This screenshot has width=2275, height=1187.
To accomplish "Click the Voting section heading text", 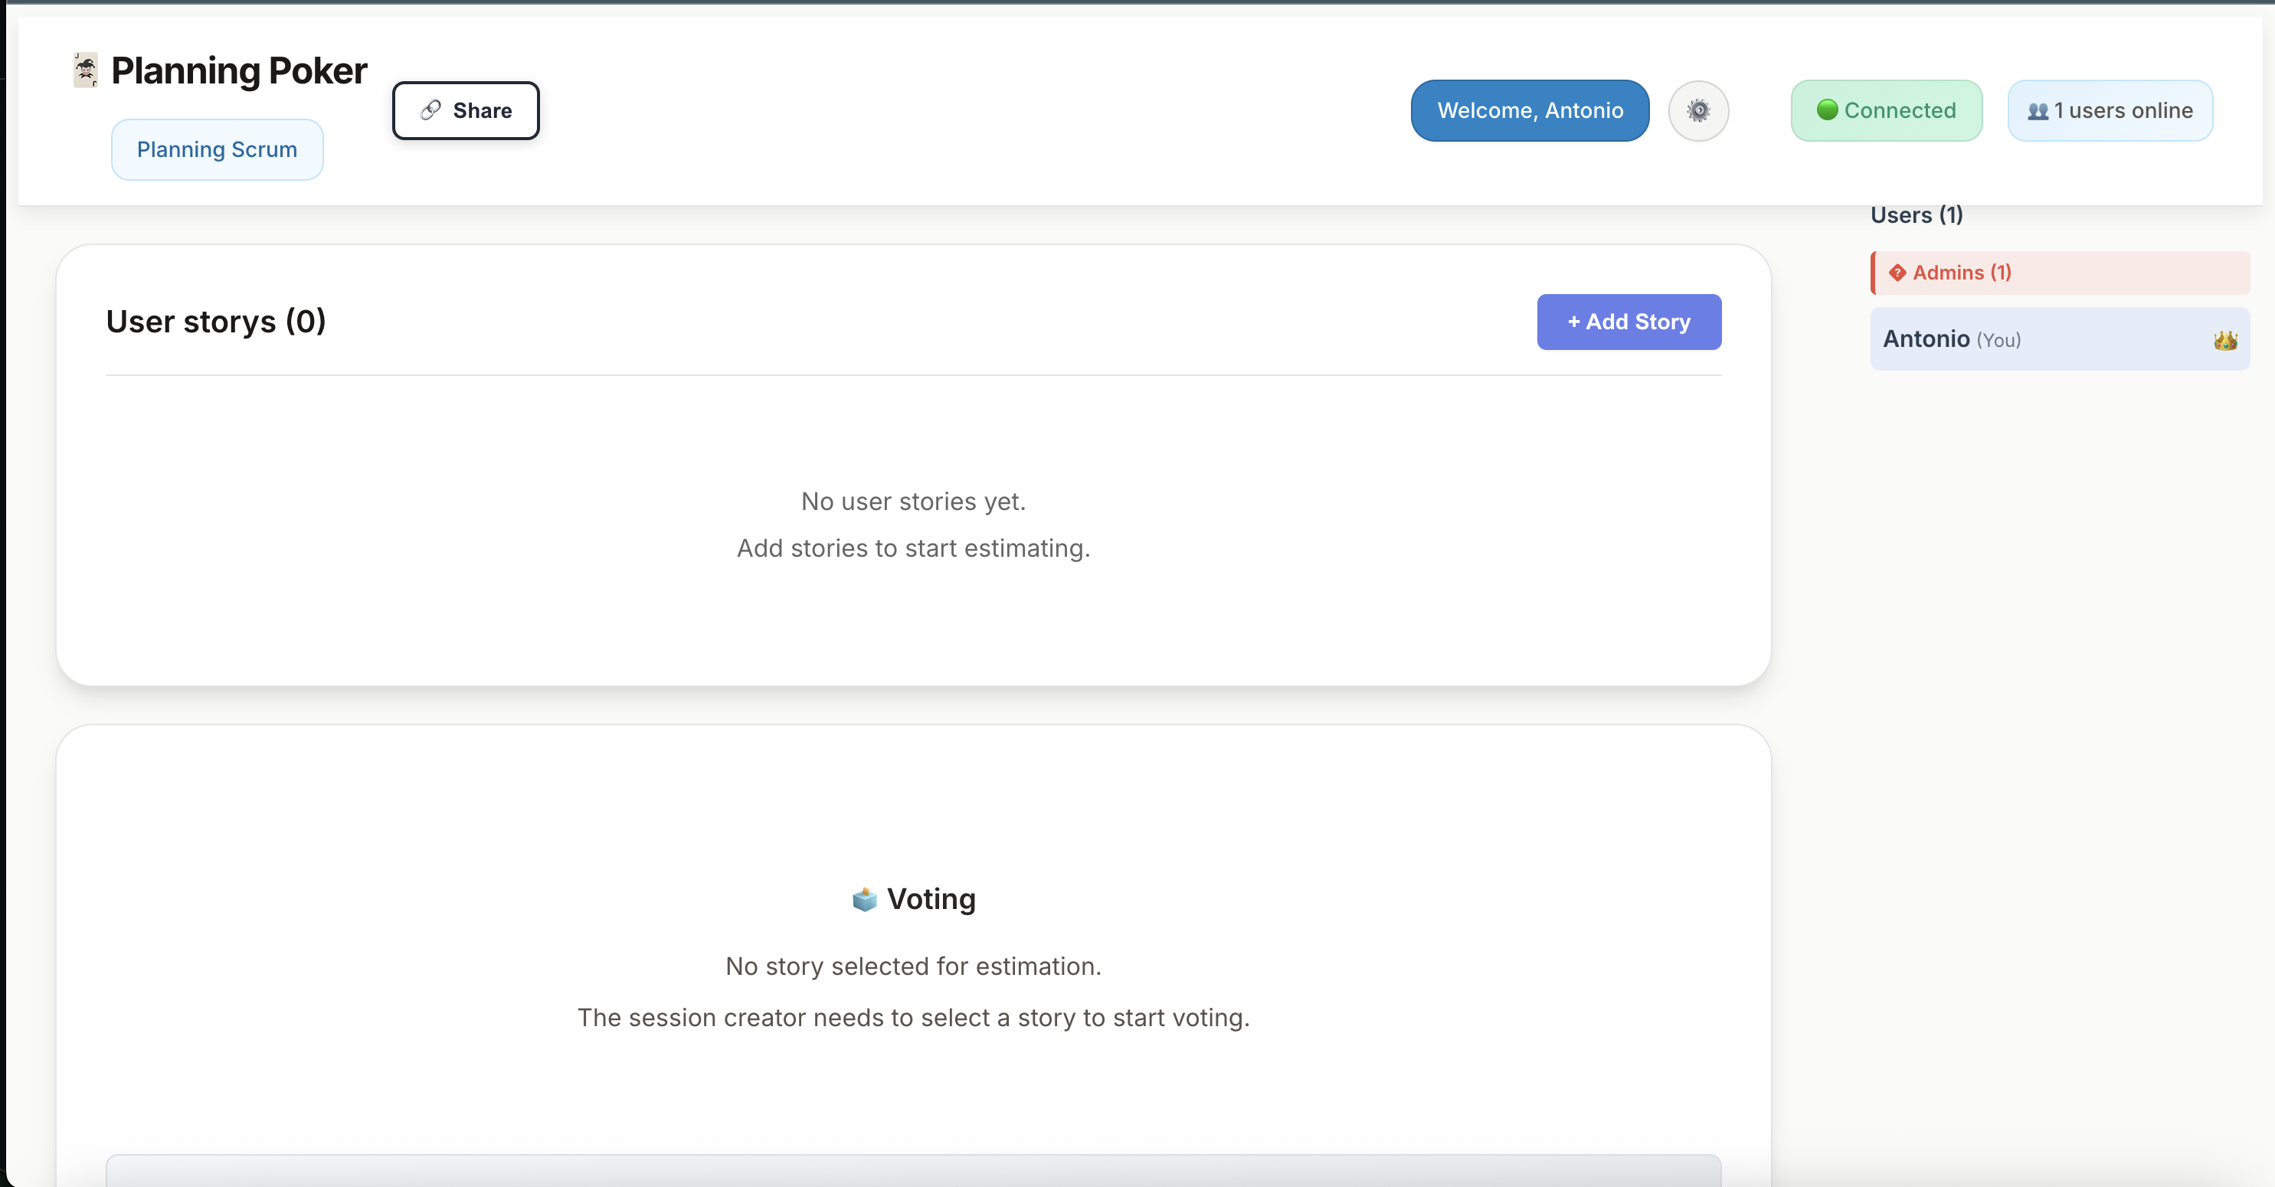I will (x=931, y=899).
